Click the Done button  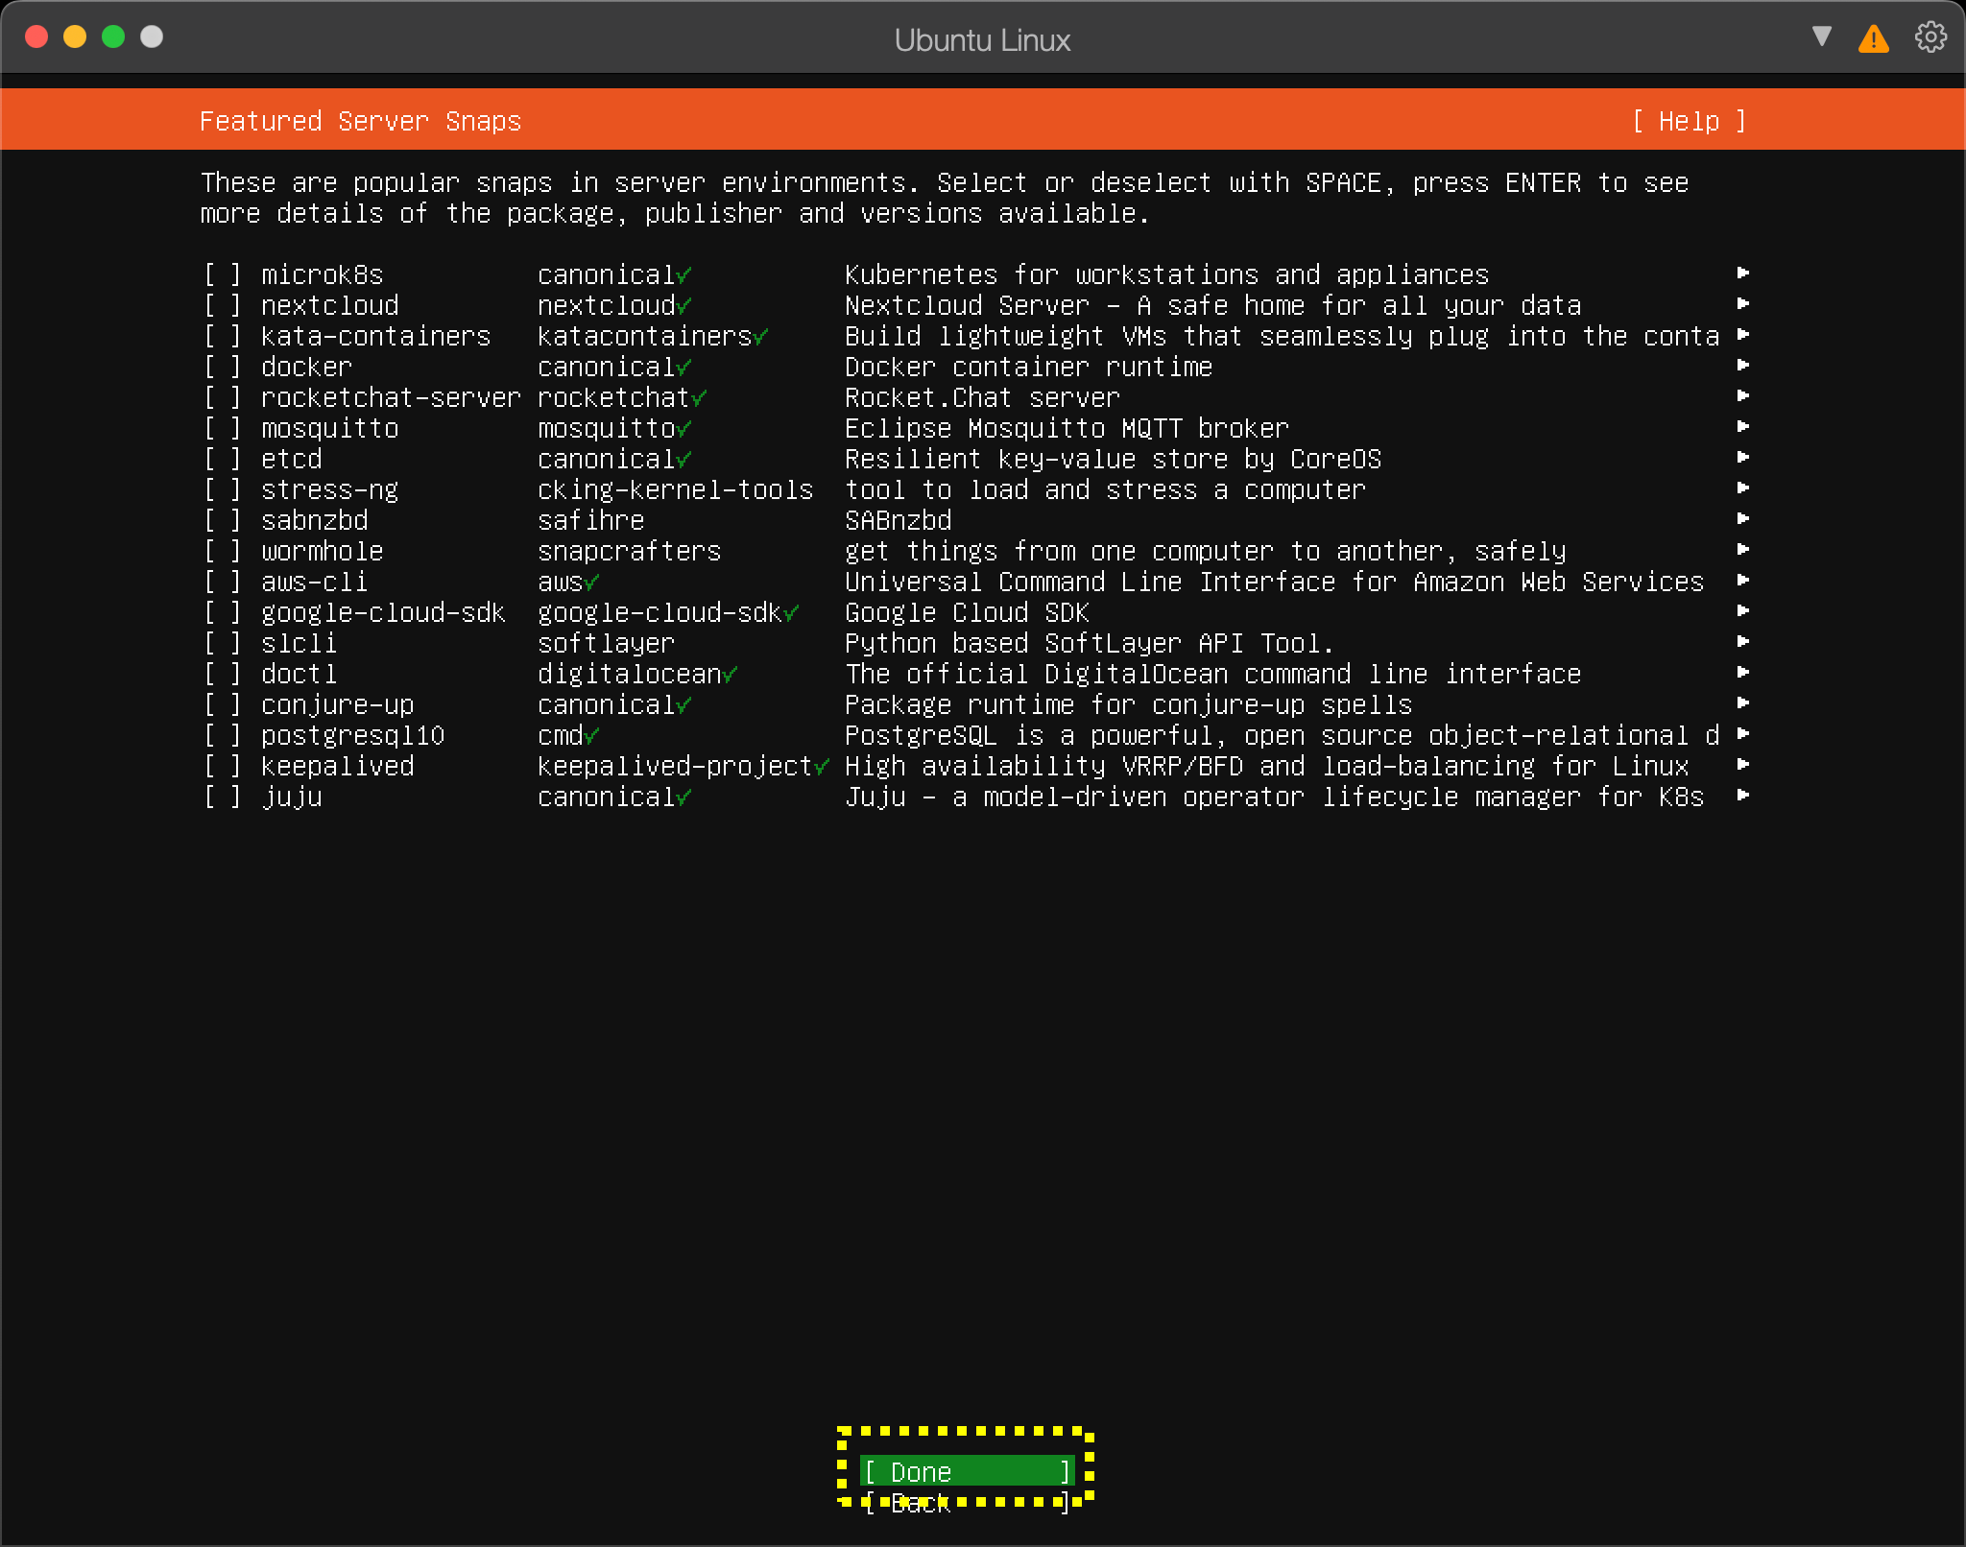[x=967, y=1472]
